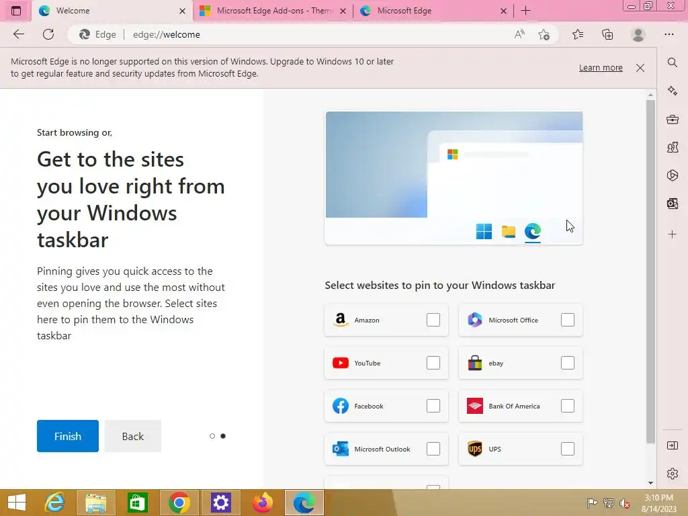Switch to the Welcome tab

pos(112,11)
